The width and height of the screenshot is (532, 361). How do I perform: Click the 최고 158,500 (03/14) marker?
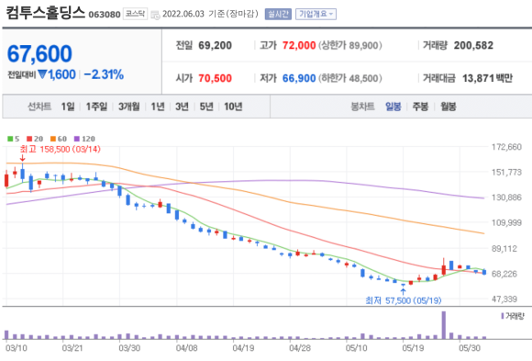pos(60,149)
